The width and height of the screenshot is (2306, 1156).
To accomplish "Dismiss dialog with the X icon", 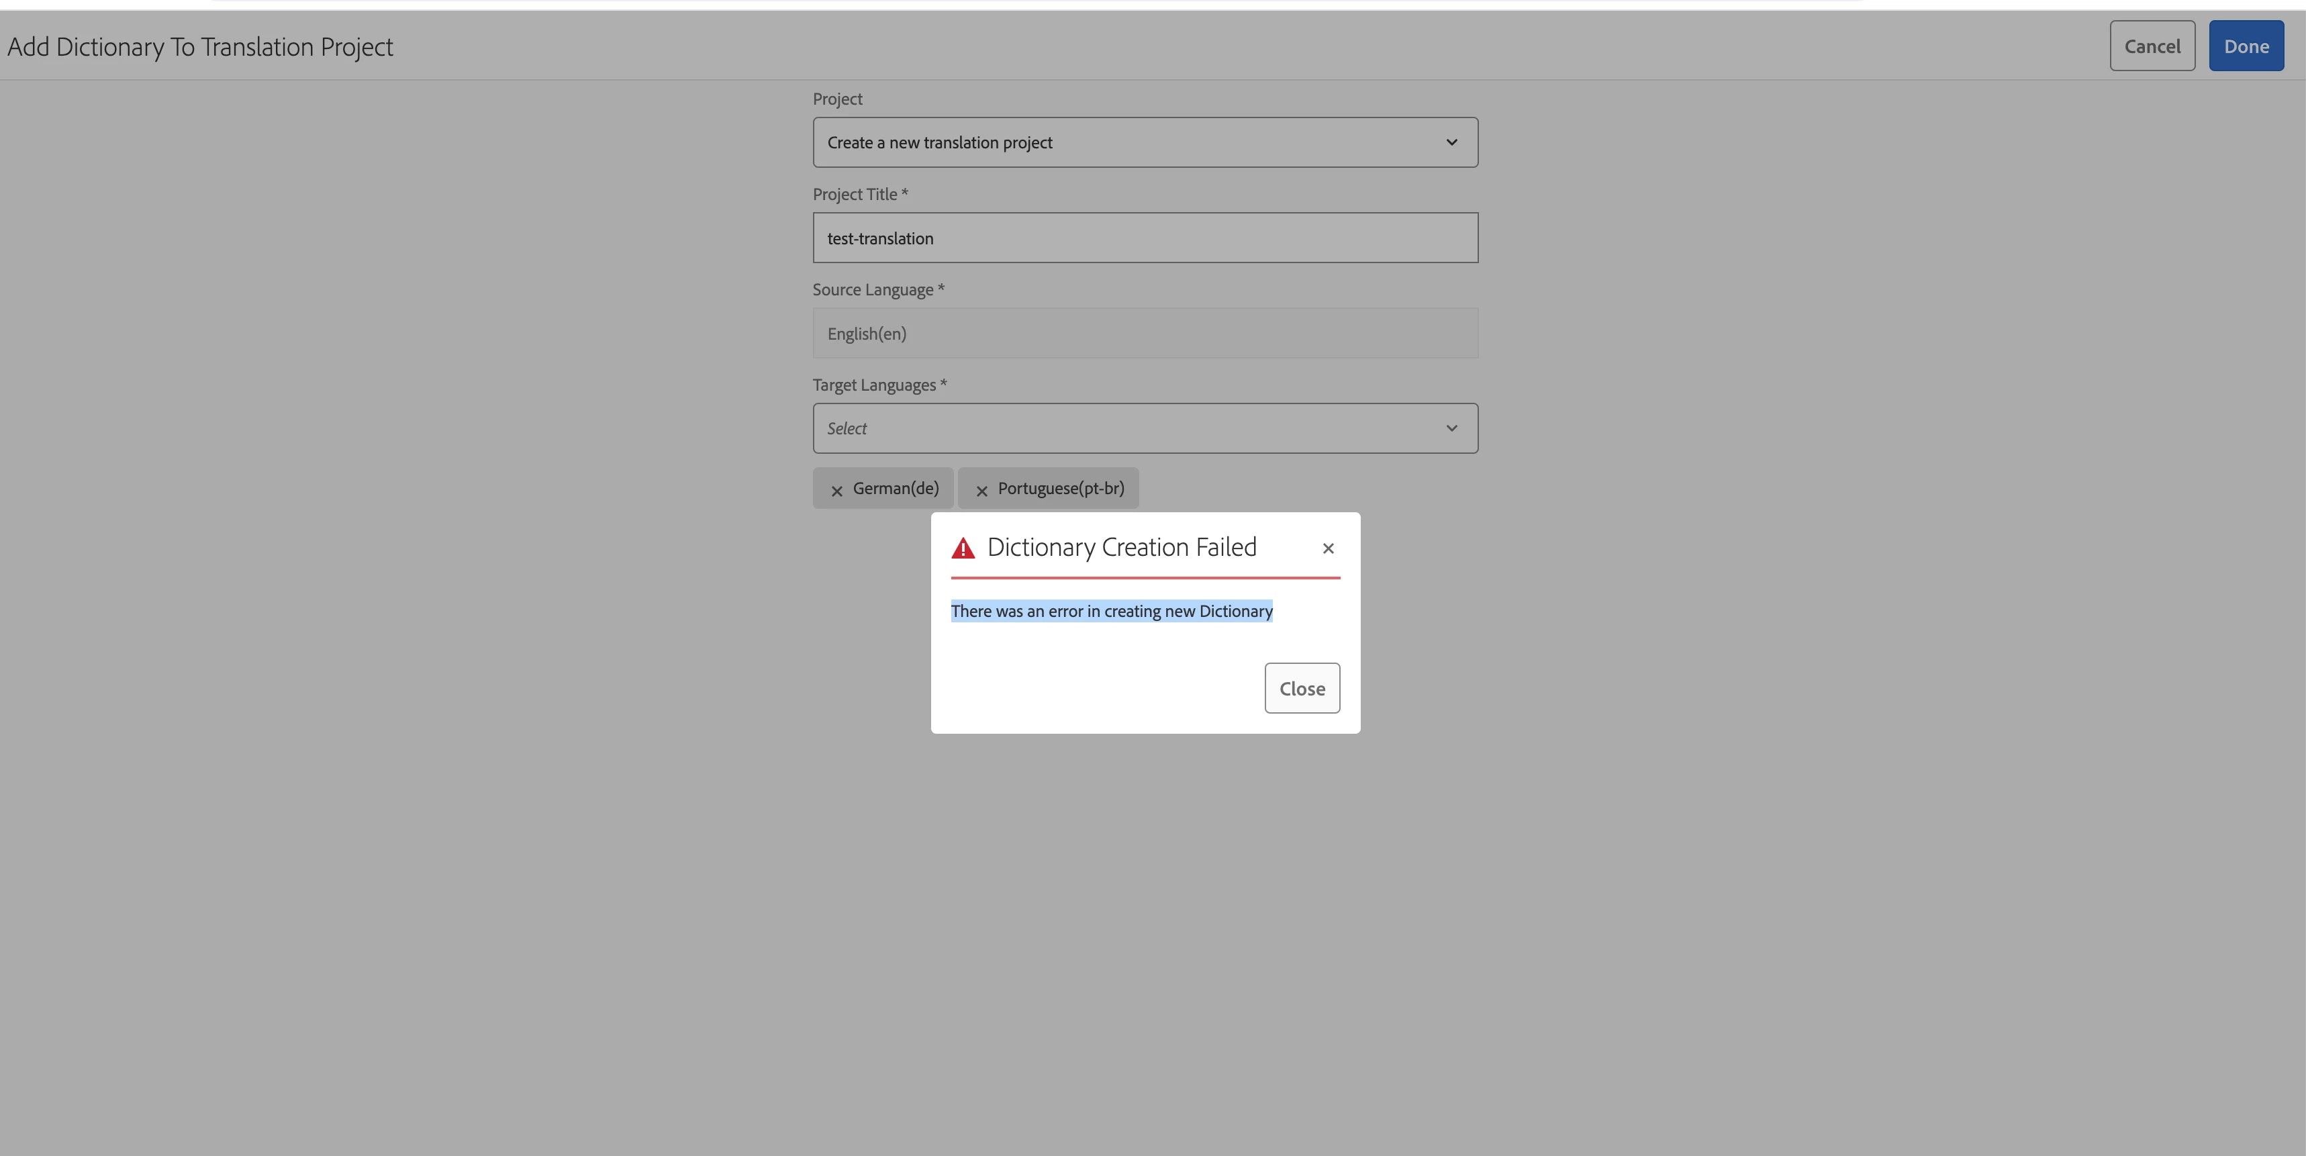I will [1328, 548].
